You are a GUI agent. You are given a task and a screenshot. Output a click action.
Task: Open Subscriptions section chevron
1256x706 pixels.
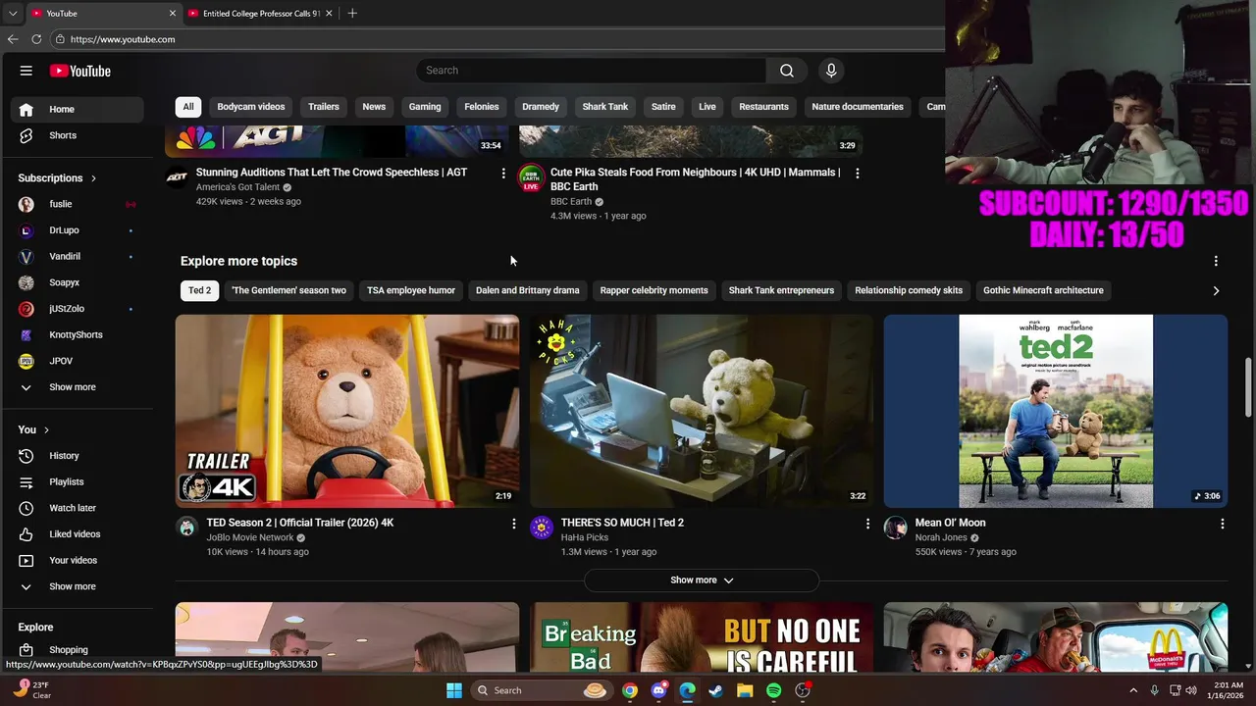pos(93,178)
